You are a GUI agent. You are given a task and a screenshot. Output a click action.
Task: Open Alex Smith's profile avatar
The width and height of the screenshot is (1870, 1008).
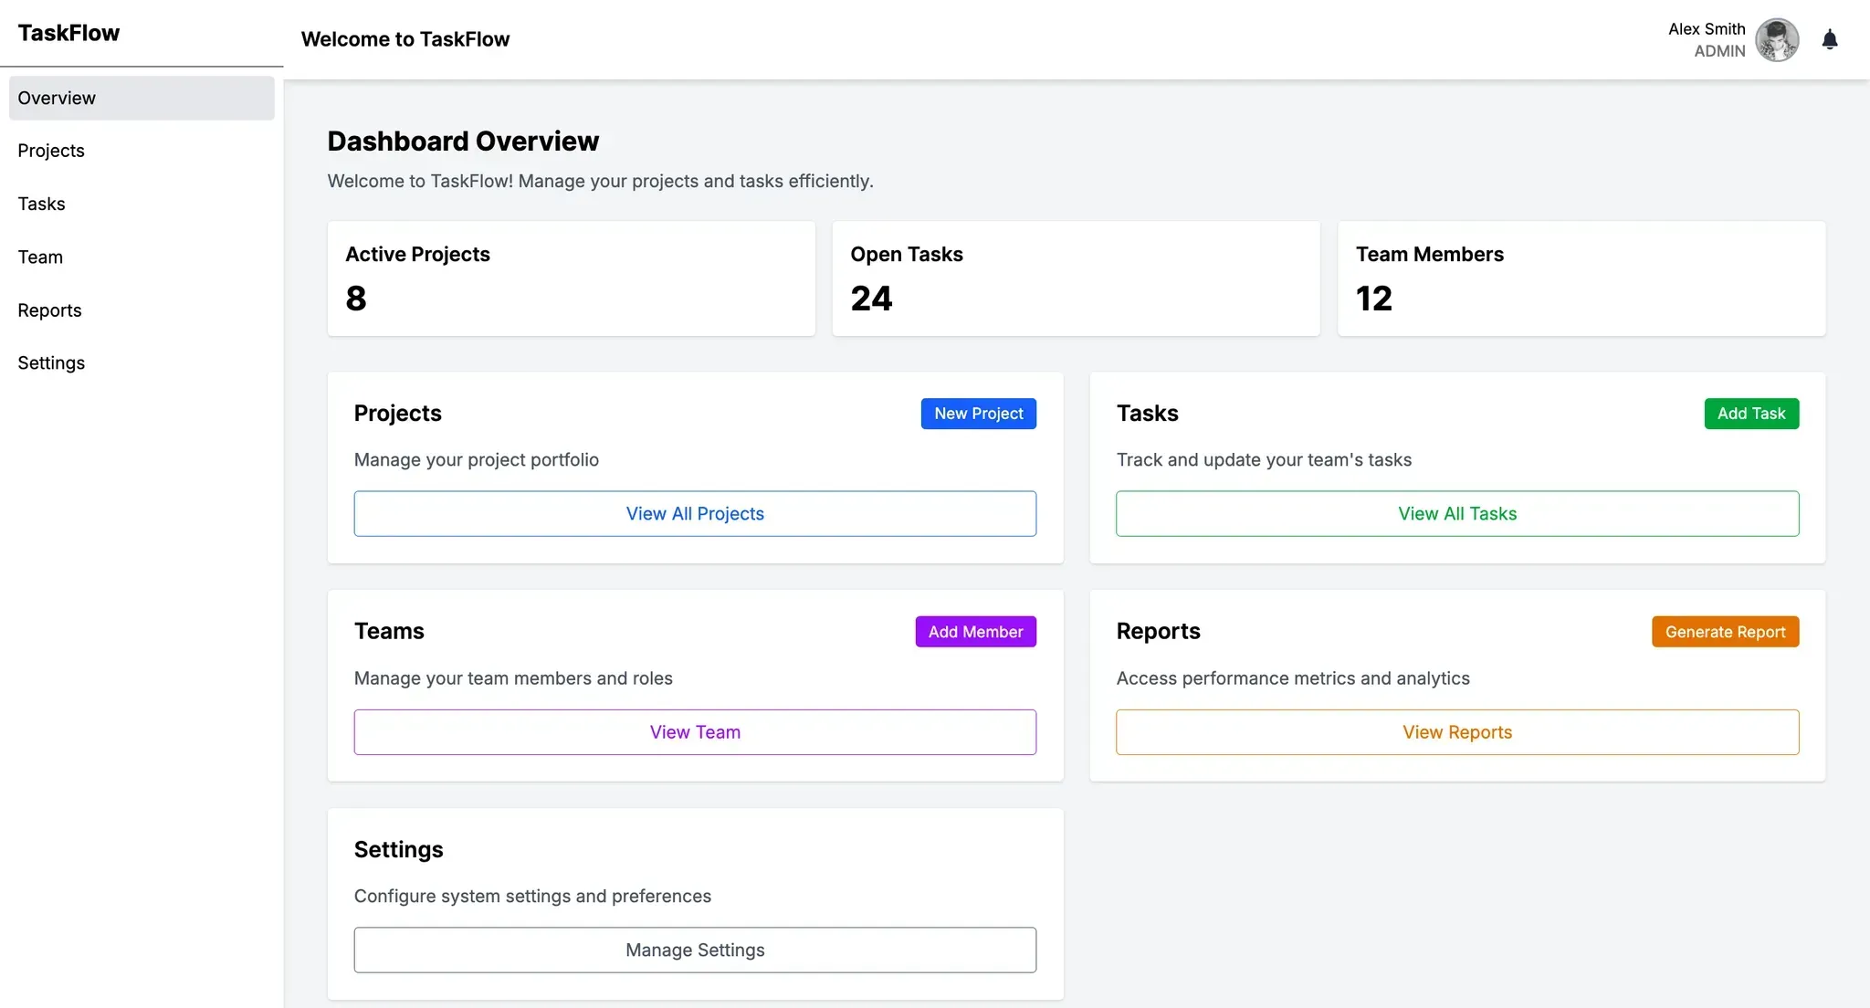tap(1776, 40)
